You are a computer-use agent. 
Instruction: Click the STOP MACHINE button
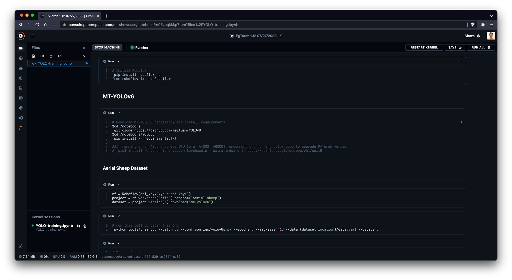107,48
